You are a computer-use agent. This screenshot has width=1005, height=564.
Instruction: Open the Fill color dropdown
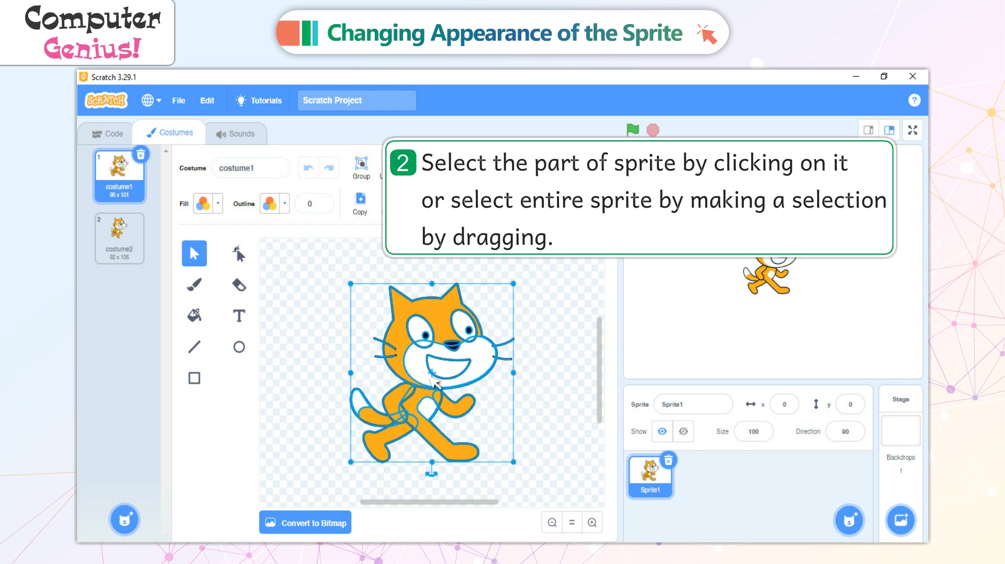tap(218, 204)
